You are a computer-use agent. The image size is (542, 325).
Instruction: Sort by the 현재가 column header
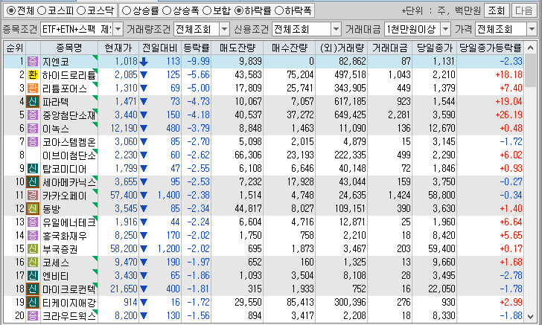pos(118,48)
